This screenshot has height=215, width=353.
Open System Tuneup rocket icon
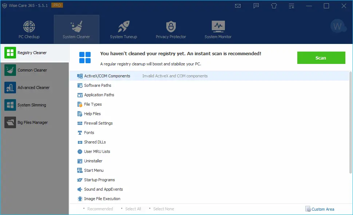pyautogui.click(x=124, y=27)
